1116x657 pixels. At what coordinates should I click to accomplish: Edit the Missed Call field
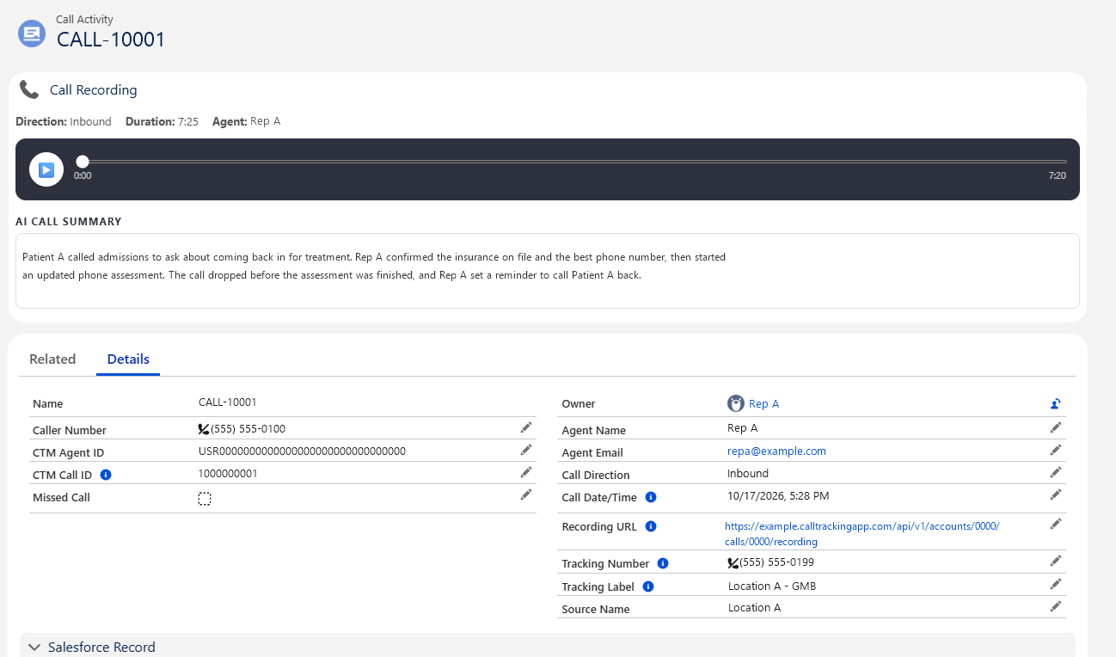point(526,494)
